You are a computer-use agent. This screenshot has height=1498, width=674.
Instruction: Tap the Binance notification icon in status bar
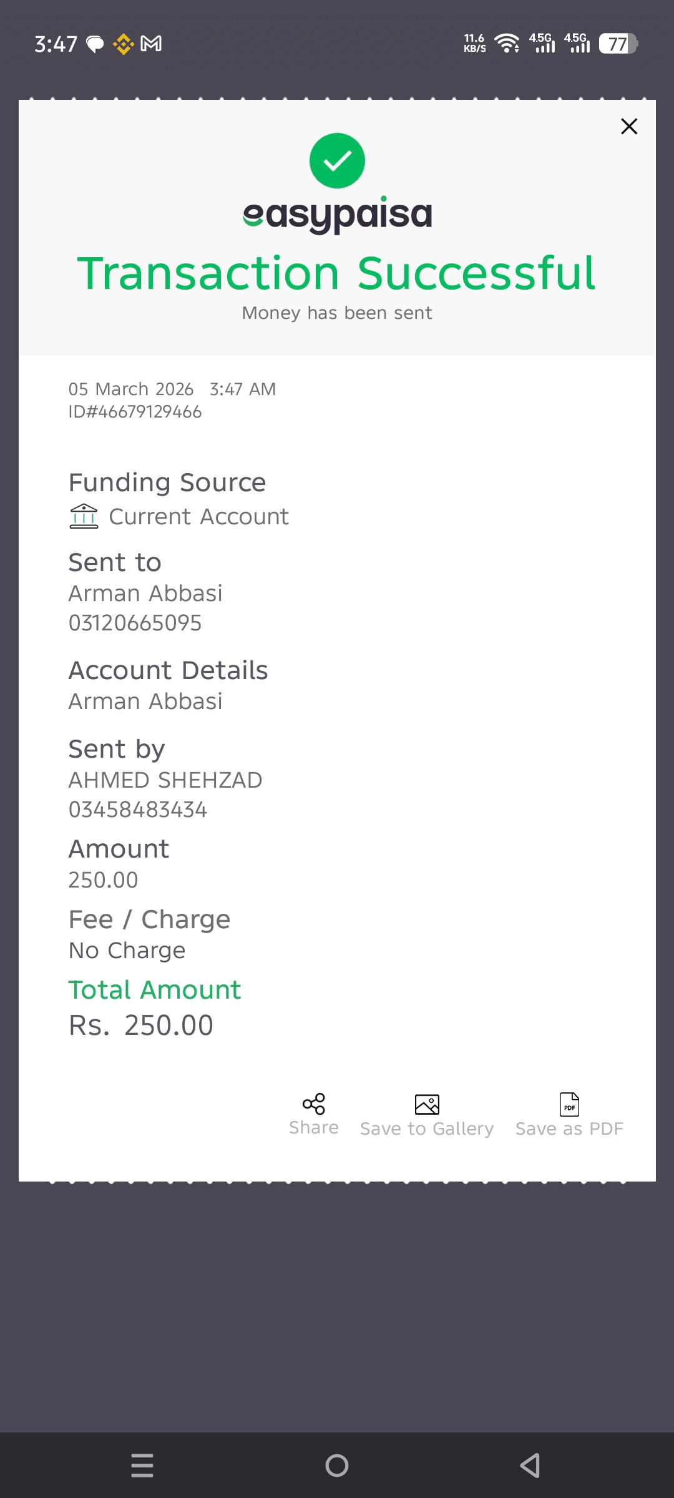[x=123, y=44]
